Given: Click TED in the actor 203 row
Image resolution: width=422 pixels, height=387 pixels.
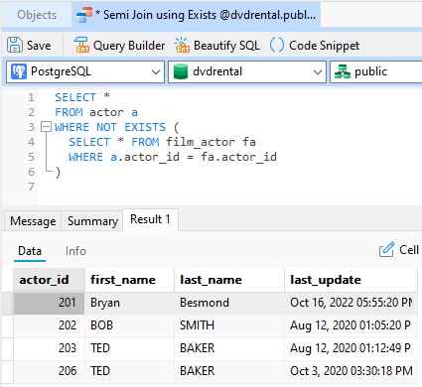Looking at the screenshot, I should click(129, 348).
